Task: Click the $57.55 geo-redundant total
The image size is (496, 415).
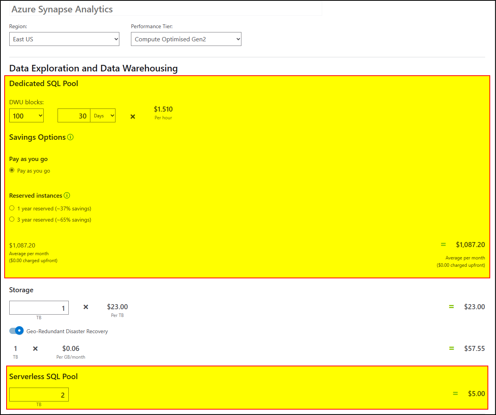Action: point(474,349)
